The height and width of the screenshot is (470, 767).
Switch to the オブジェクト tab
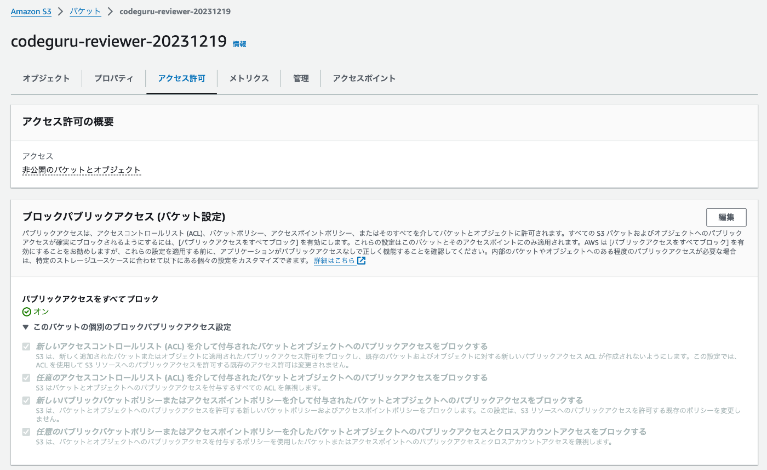46,78
